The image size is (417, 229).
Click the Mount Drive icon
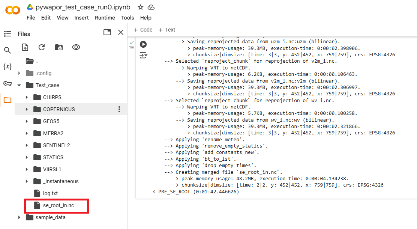pos(59,47)
